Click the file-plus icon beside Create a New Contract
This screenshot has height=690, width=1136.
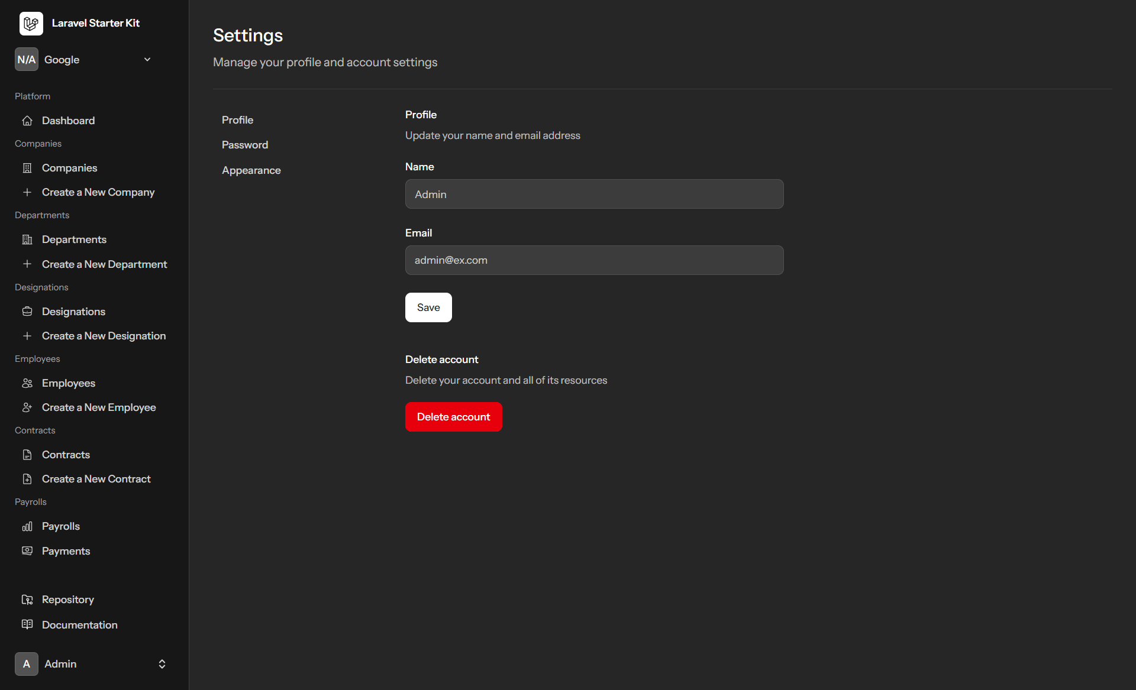coord(27,479)
